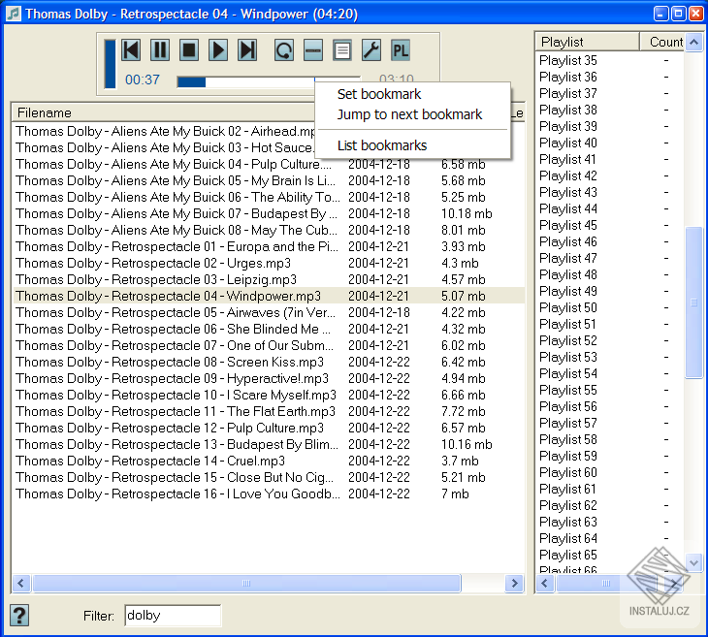
Task: Pause the current song
Action: [x=160, y=50]
